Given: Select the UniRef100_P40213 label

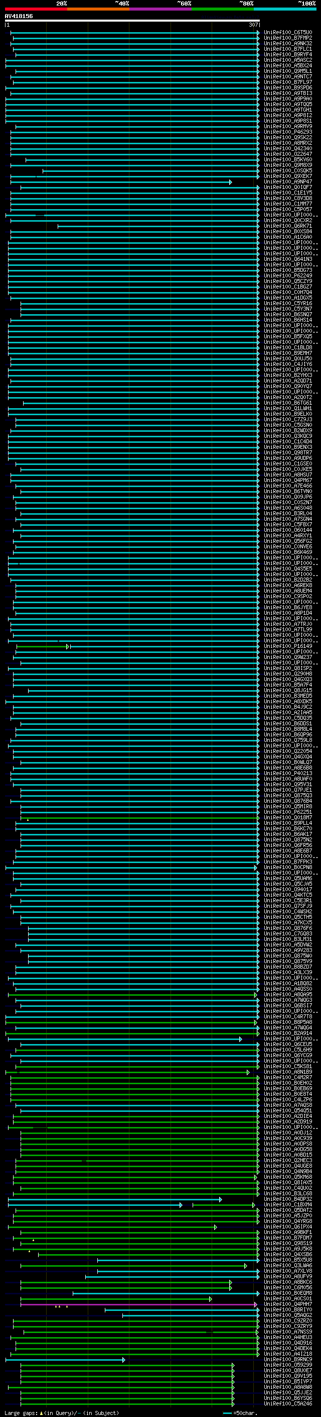Looking at the screenshot, I should pos(288,774).
